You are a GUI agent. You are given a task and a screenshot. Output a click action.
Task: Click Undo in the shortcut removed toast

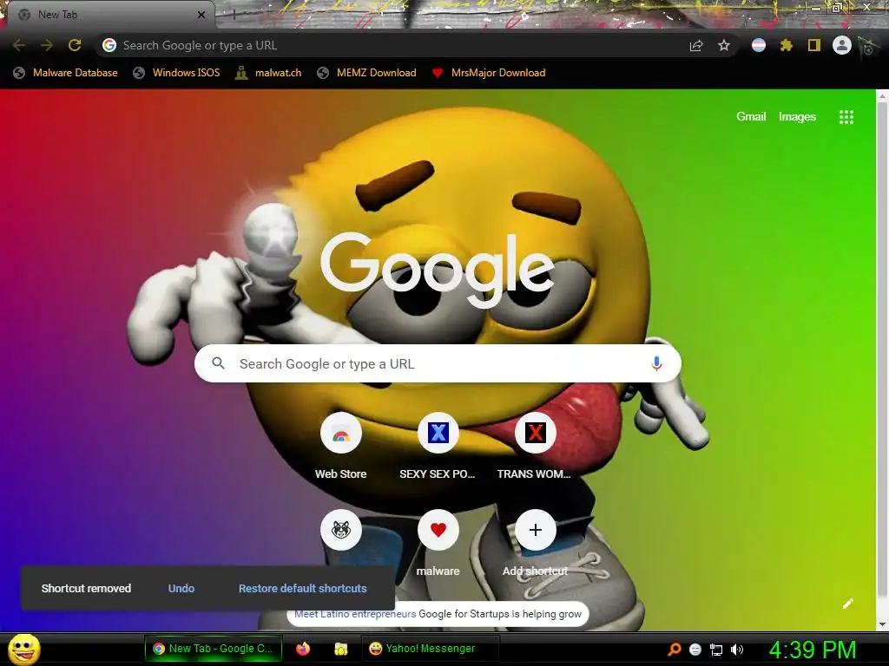[181, 589]
